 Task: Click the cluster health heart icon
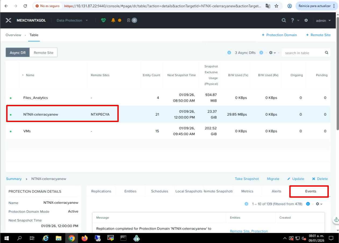tap(103, 20)
